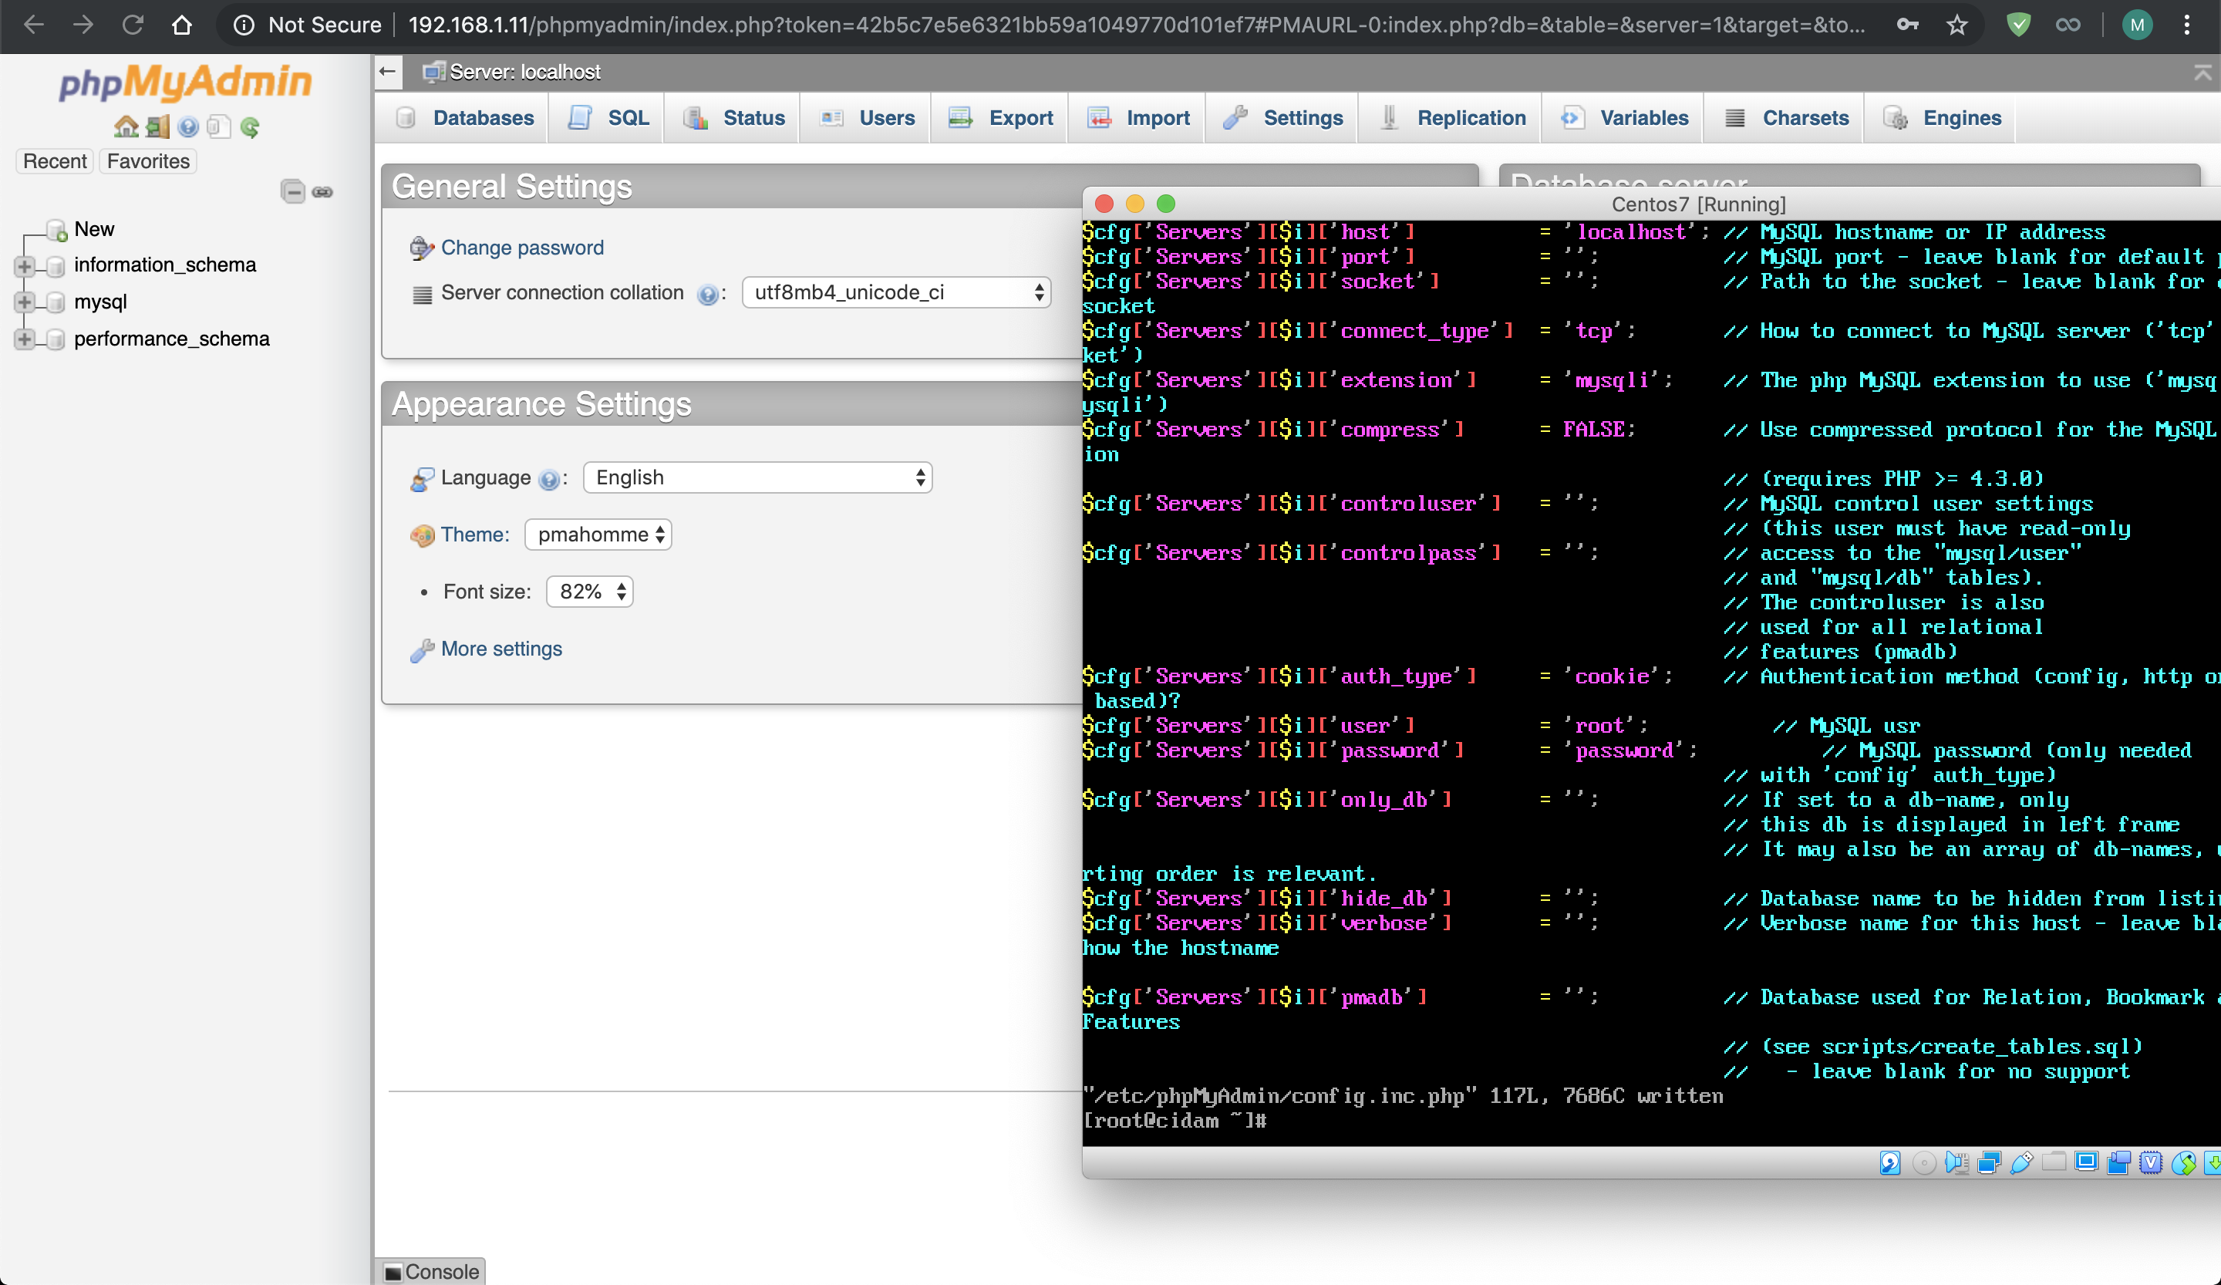This screenshot has width=2221, height=1285.
Task: Bookmark page with browser star icon
Action: click(1956, 25)
